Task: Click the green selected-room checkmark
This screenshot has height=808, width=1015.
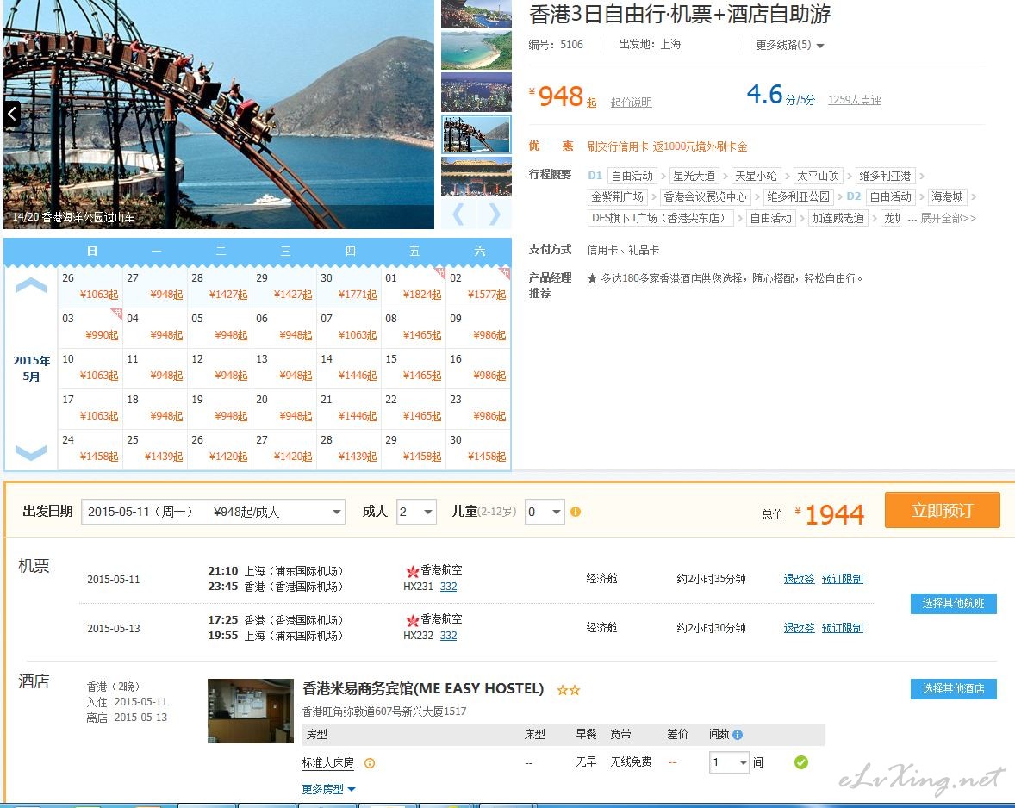Action: point(800,762)
